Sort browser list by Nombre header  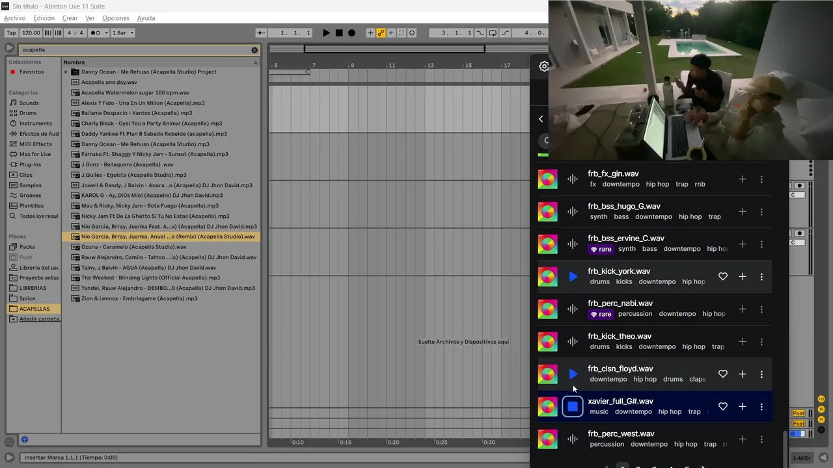tap(161, 62)
